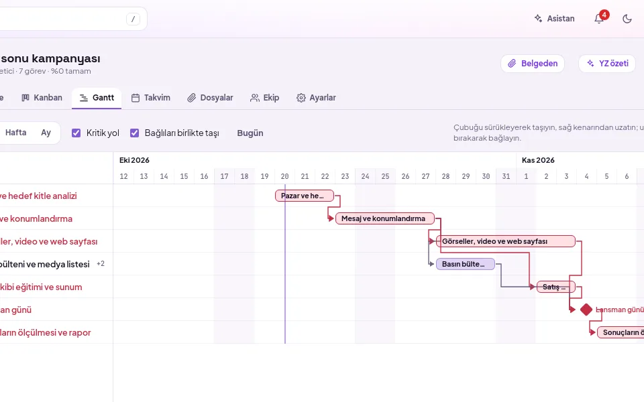The image size is (644, 402).
Task: Click the Lansman günü milestone diamond
Action: coord(586,310)
